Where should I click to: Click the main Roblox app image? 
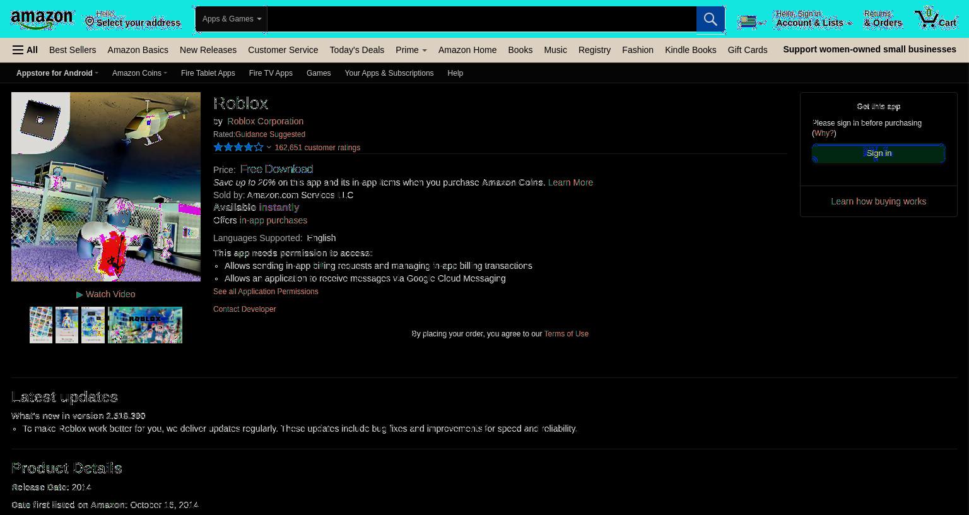[106, 187]
